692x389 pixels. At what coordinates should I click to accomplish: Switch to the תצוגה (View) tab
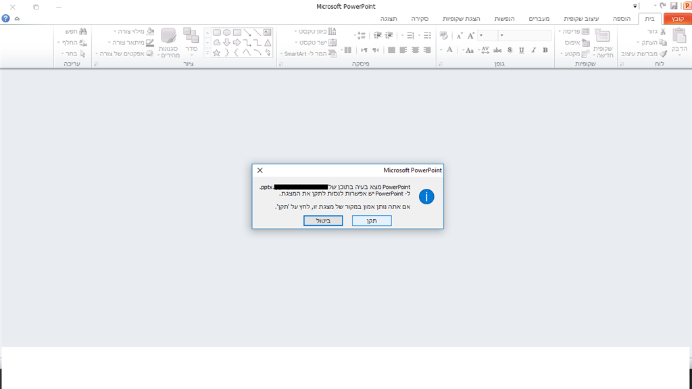(389, 18)
